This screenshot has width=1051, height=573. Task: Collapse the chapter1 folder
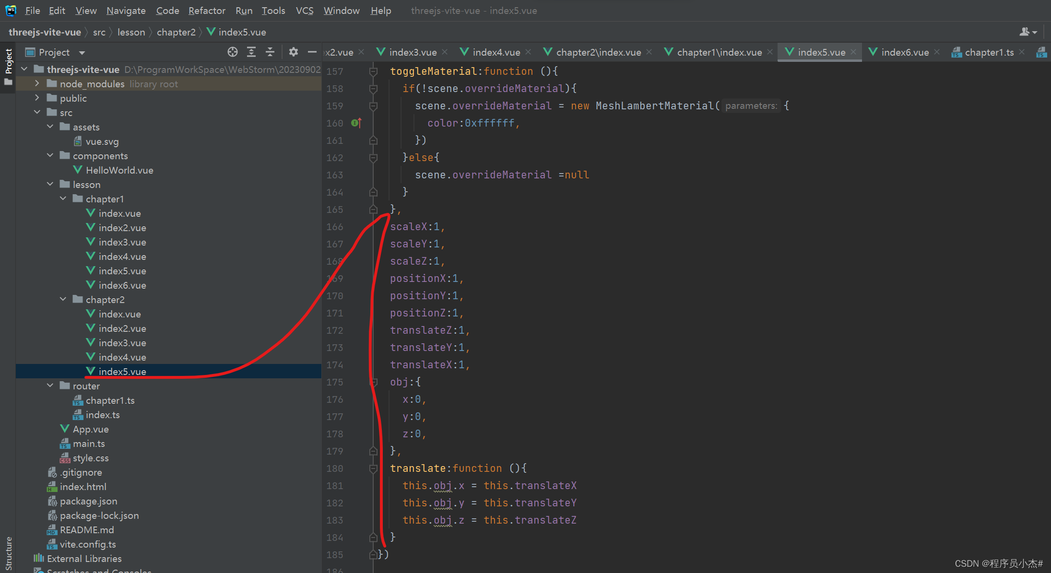click(63, 199)
